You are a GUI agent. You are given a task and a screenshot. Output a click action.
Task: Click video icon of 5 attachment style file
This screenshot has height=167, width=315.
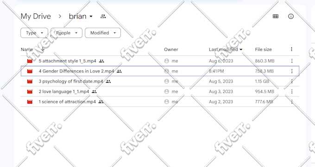tap(30, 61)
